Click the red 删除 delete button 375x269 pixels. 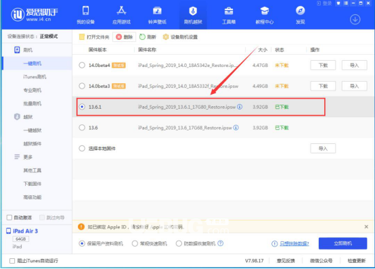125,36
